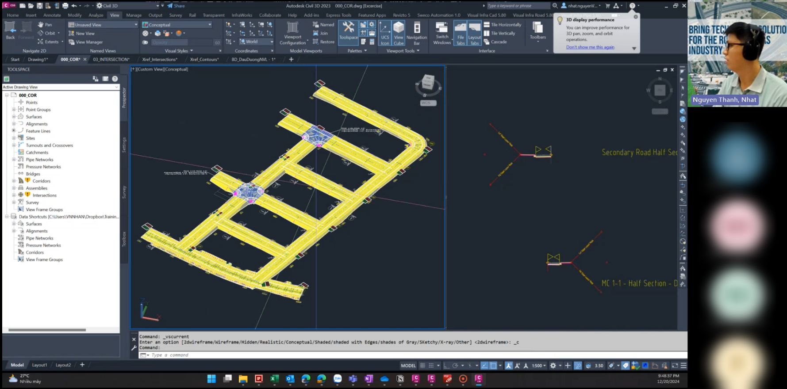Click the New View button

(82, 34)
